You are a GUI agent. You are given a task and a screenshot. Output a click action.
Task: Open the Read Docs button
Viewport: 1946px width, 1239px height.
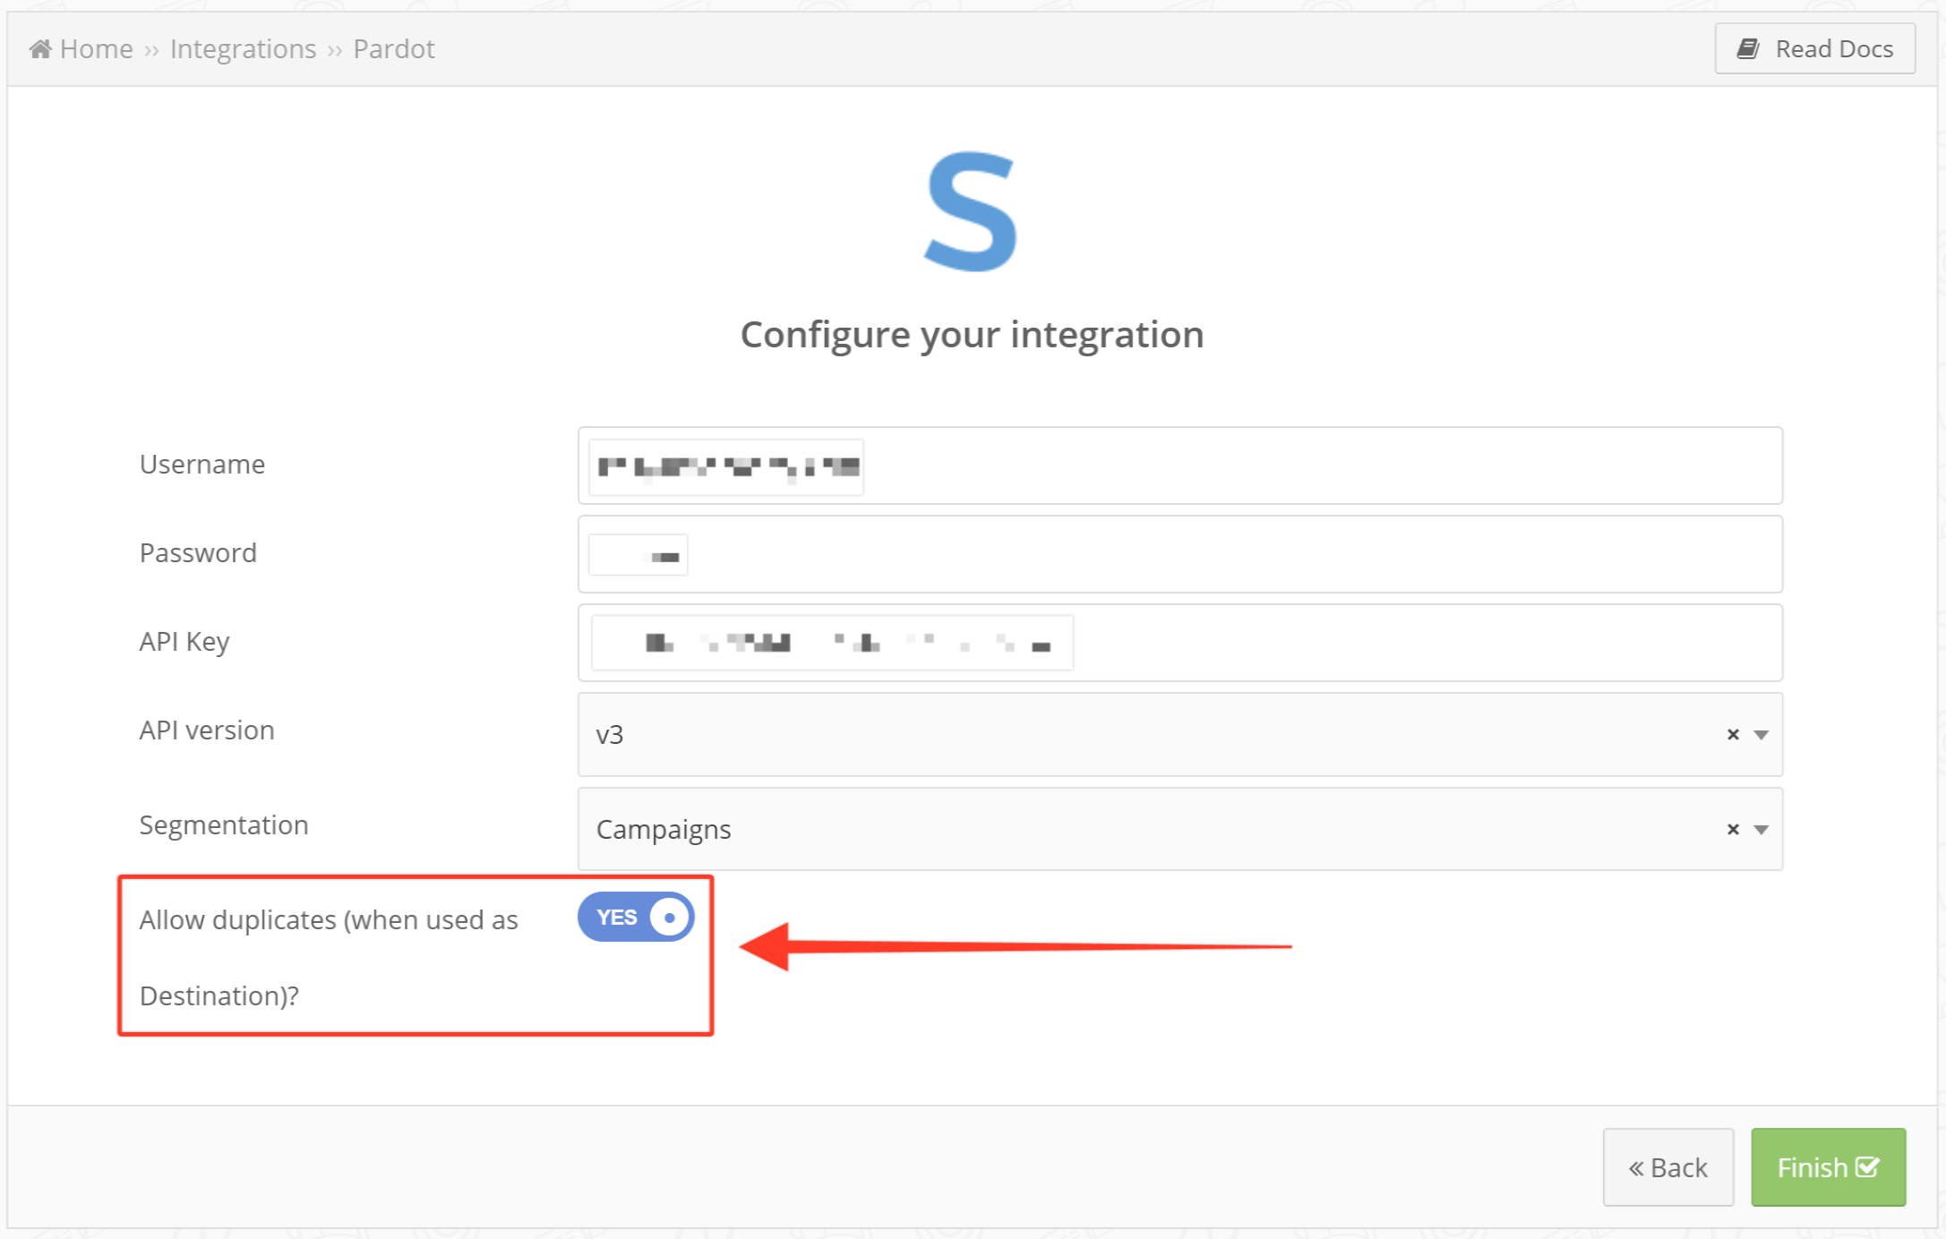[x=1815, y=48]
